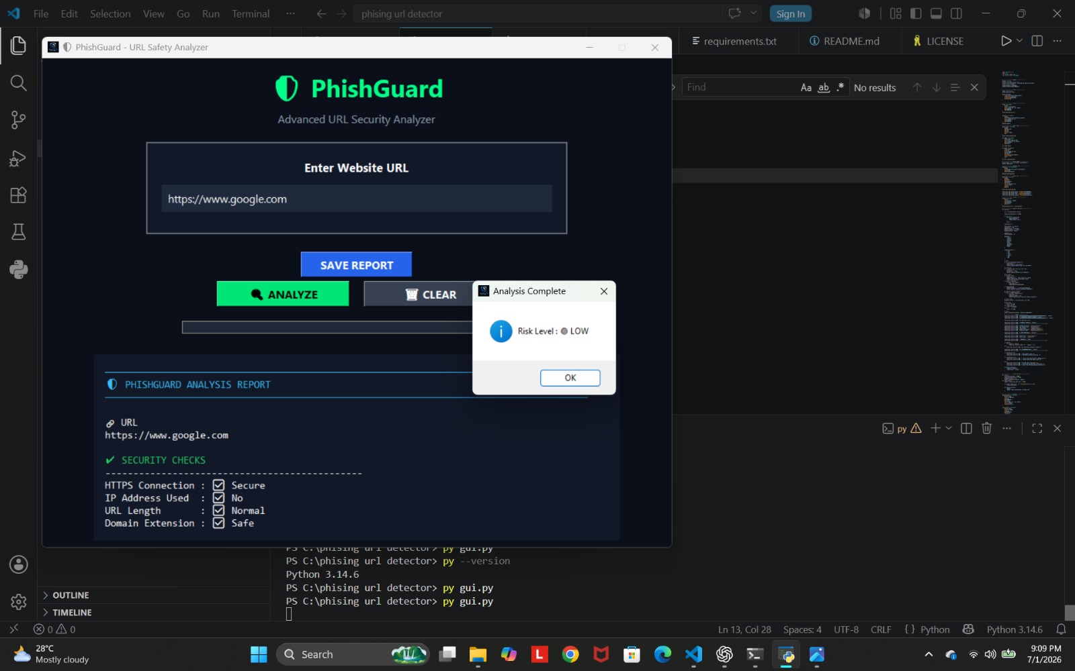Open Windows Start menu
1075x671 pixels.
click(259, 654)
